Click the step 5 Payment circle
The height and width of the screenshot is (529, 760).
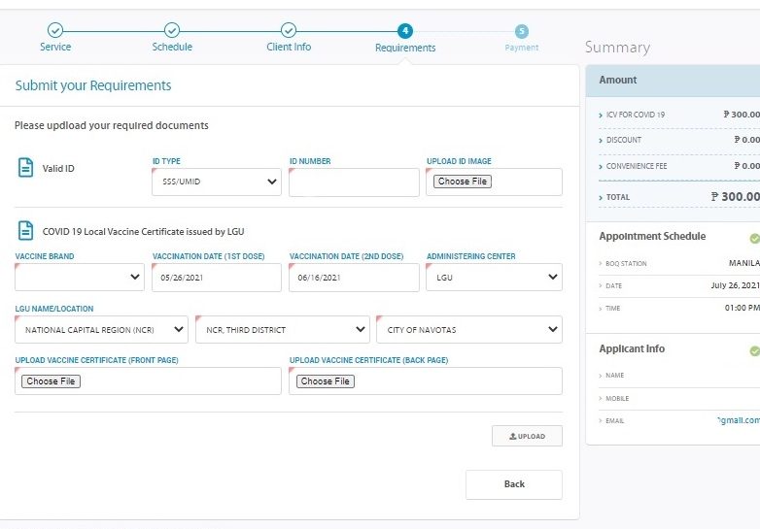click(x=522, y=31)
